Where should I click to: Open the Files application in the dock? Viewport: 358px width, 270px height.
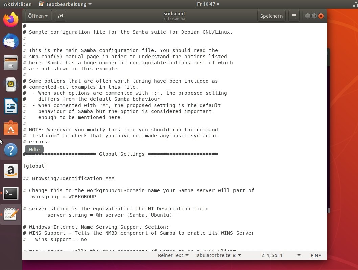[11, 63]
